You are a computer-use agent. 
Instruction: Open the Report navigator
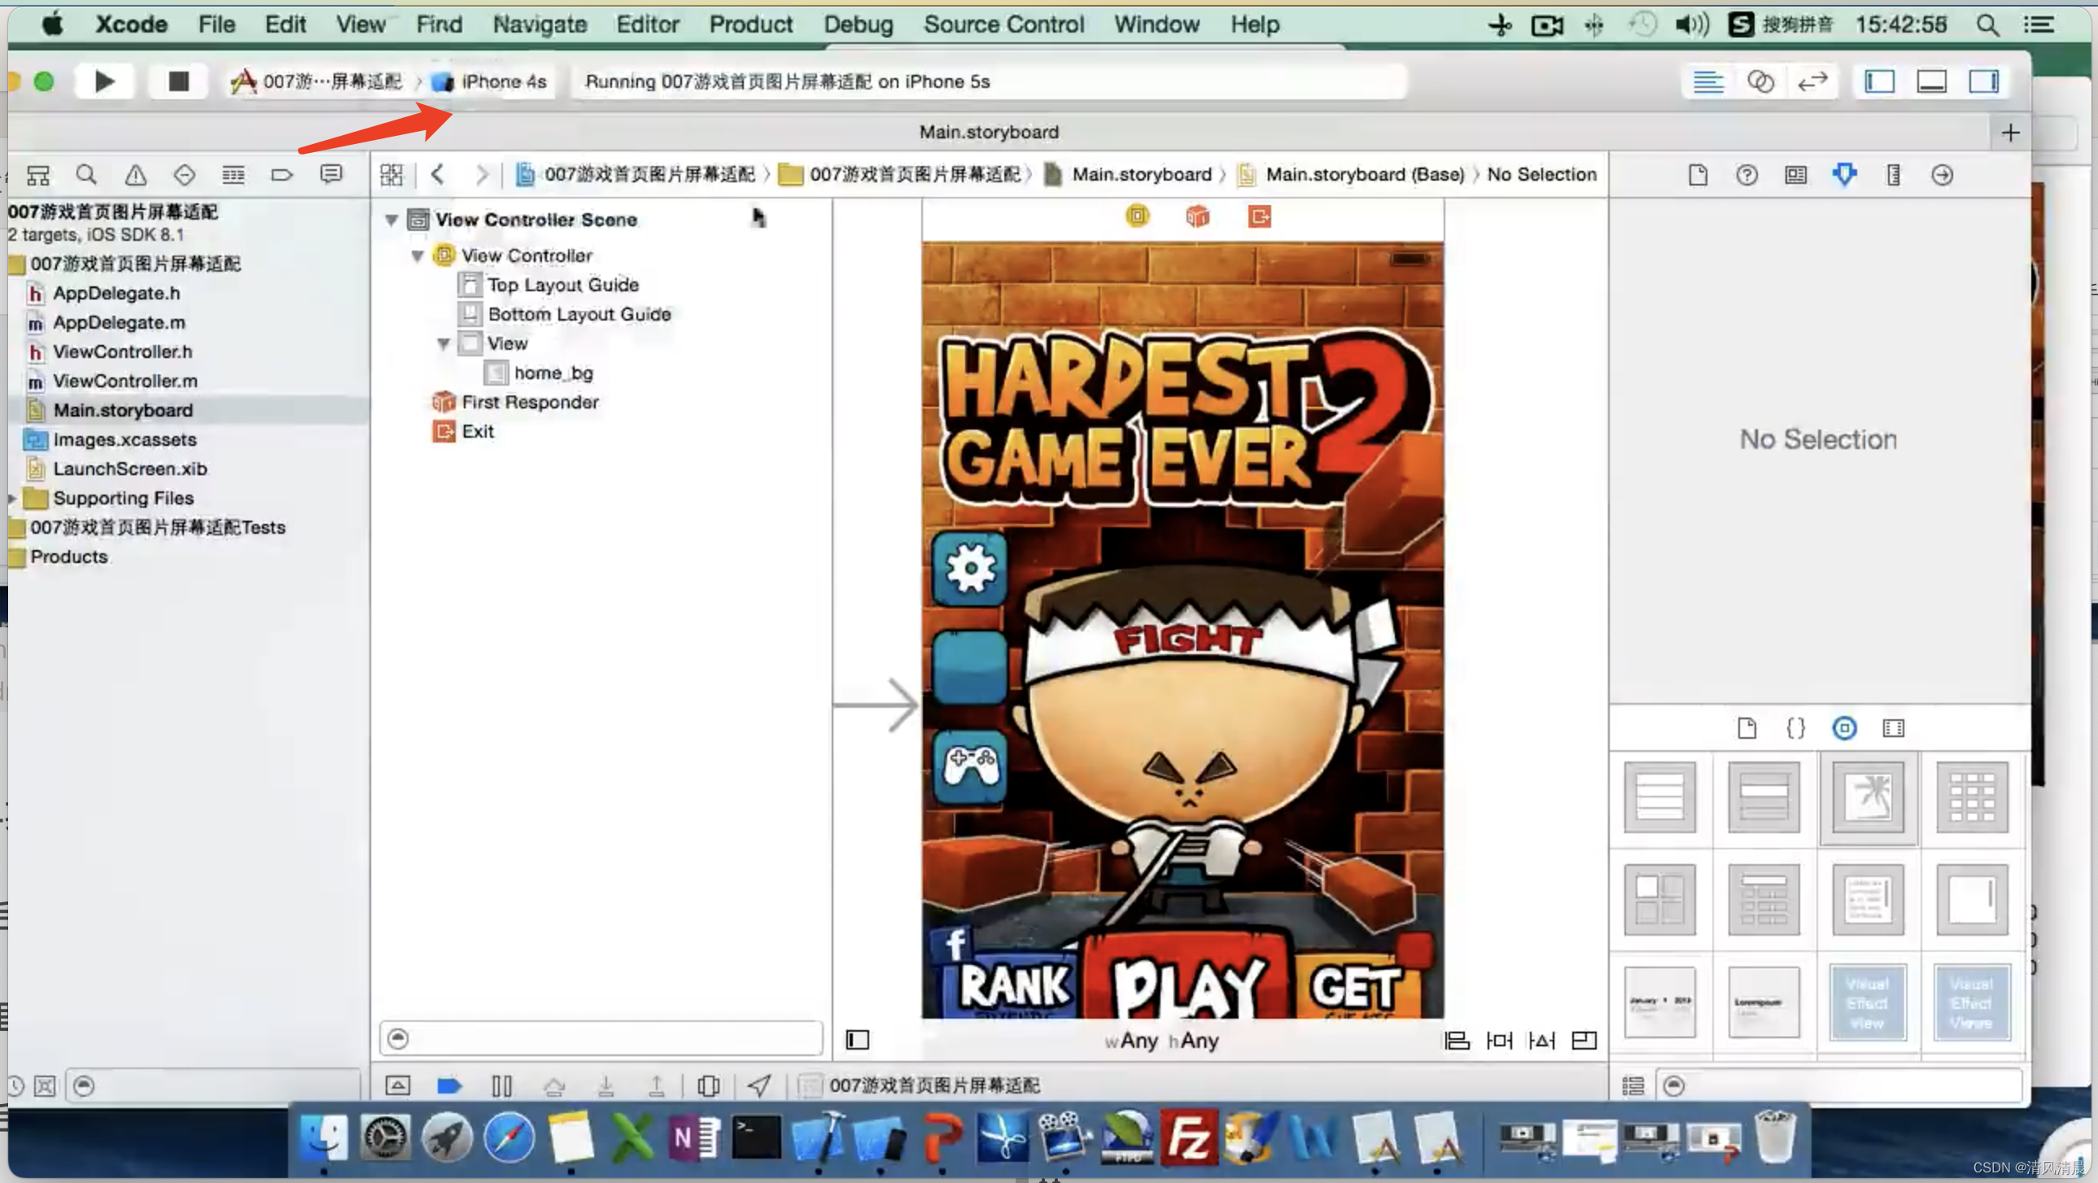tap(330, 174)
